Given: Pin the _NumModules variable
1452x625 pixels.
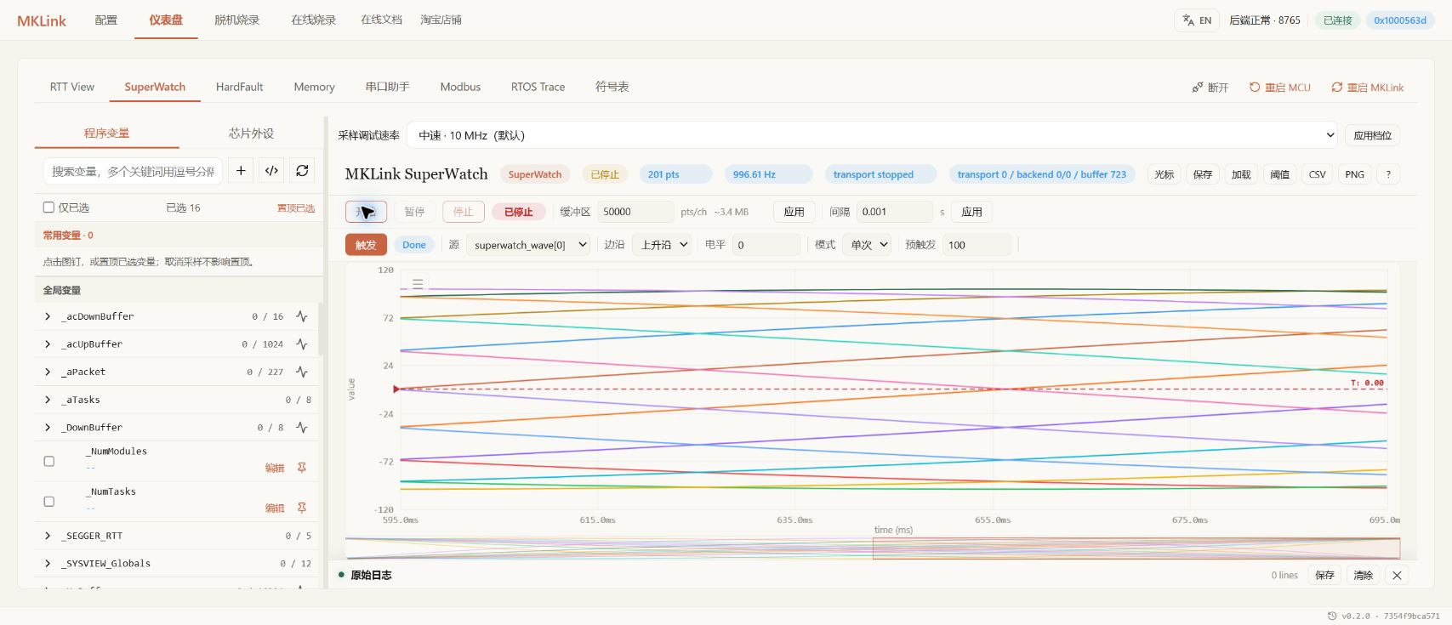Looking at the screenshot, I should click(302, 468).
